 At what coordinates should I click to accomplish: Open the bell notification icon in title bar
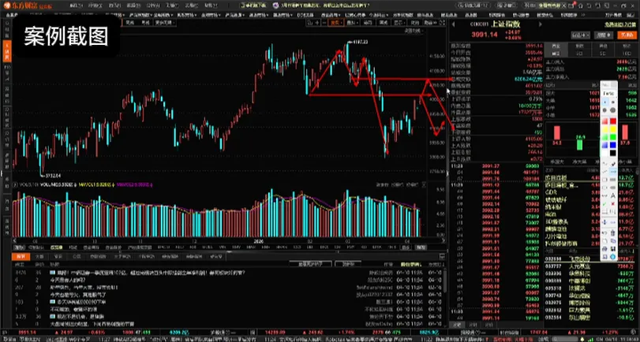point(580,6)
